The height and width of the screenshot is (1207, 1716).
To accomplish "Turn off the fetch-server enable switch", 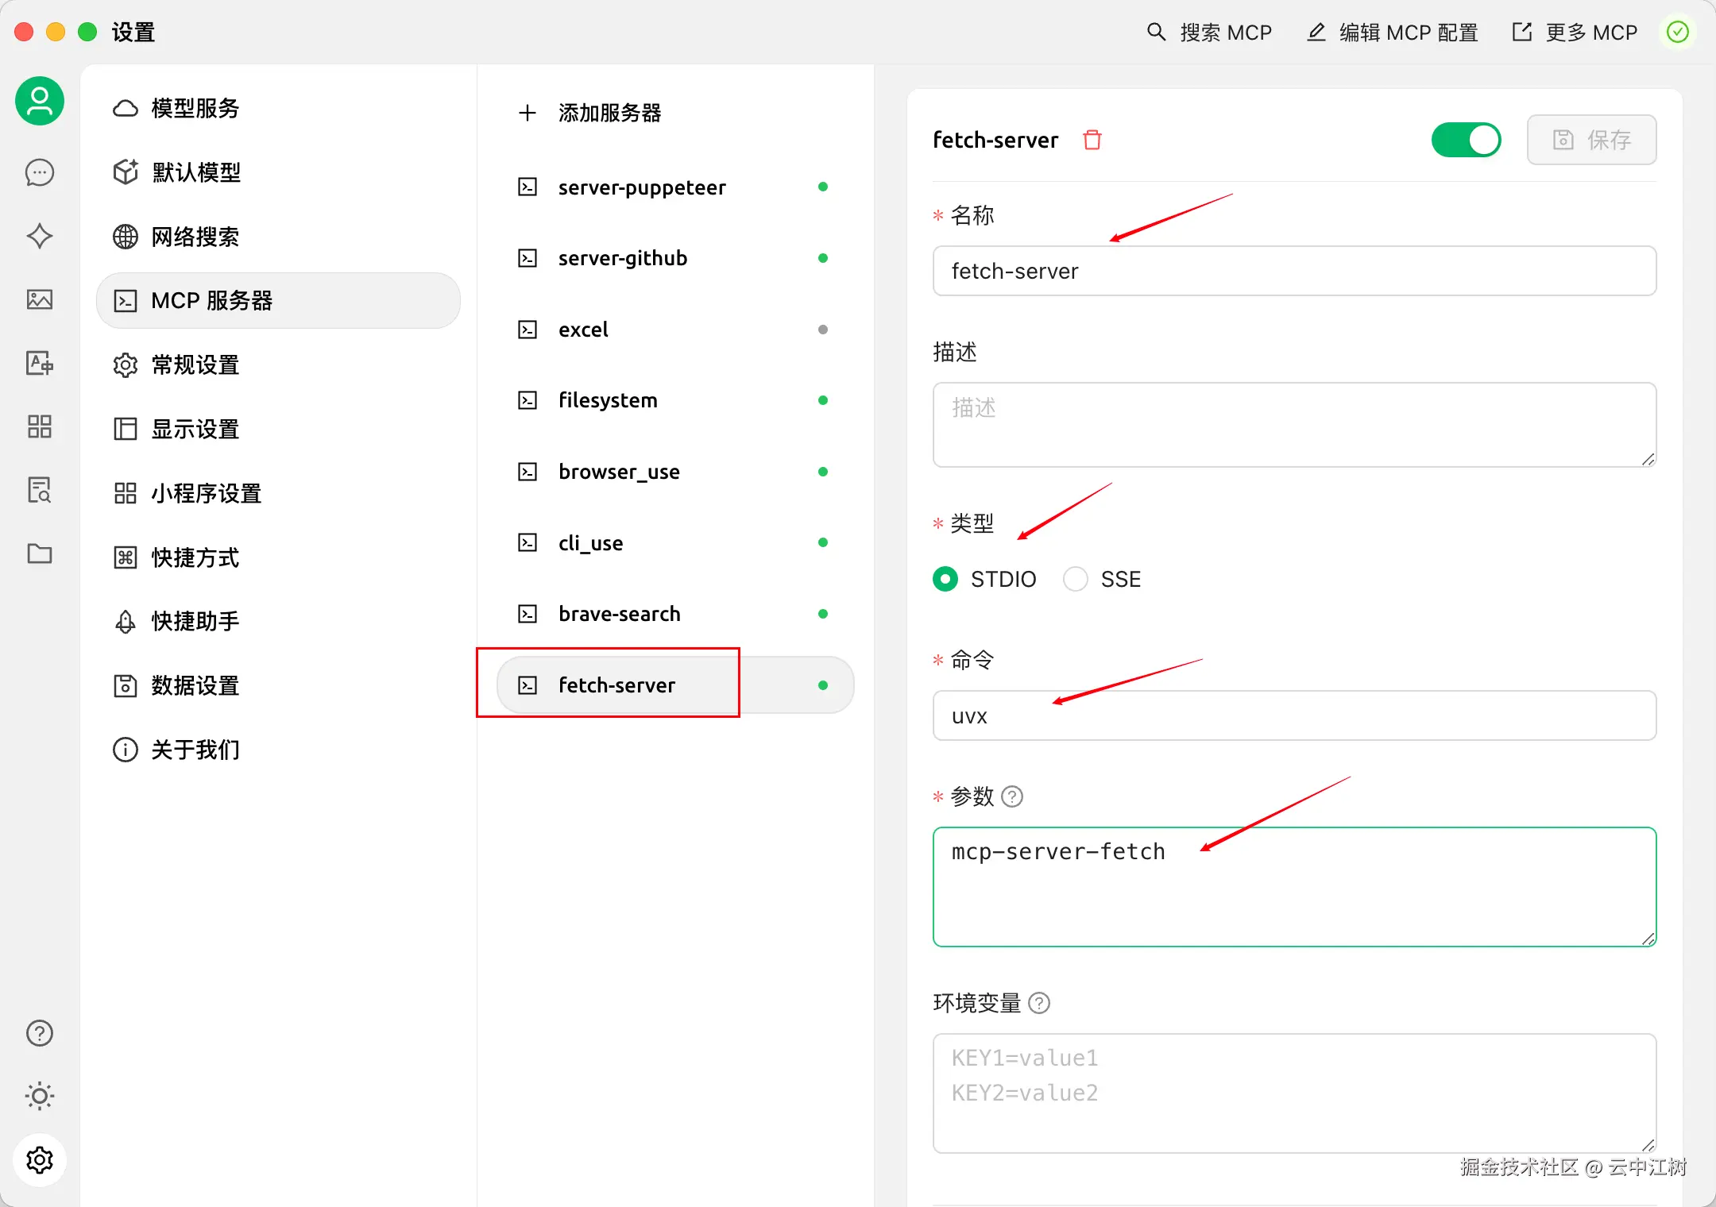I will 1466,140.
